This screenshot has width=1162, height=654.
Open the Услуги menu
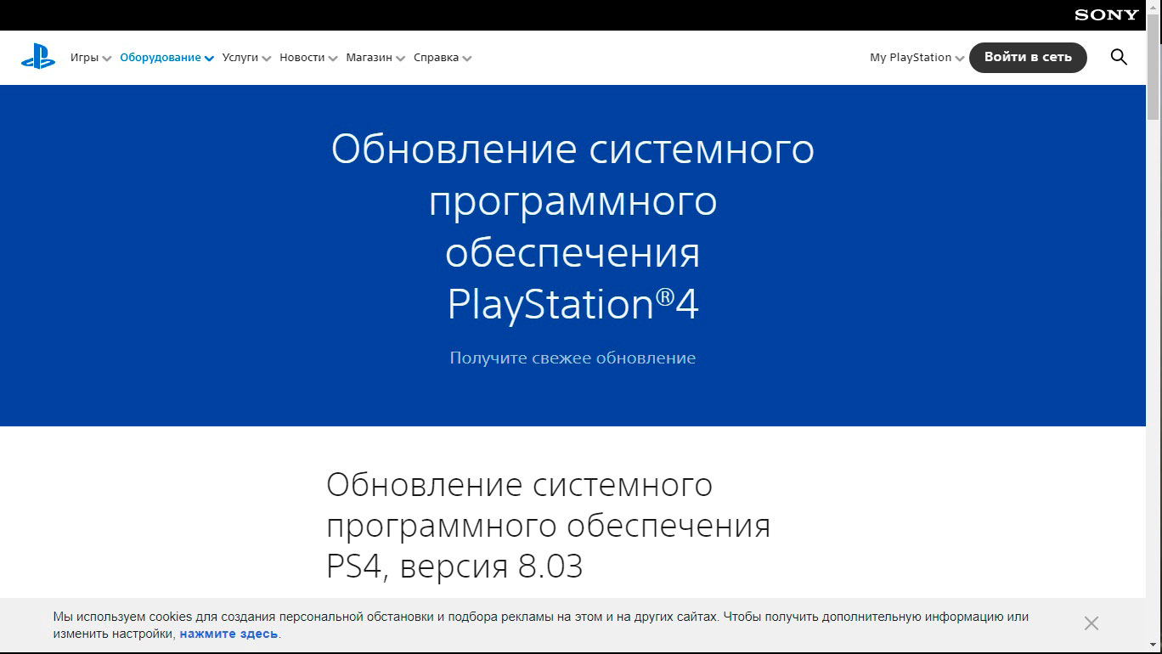point(246,58)
